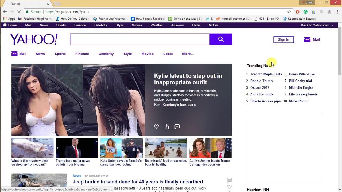Open Anna Kendrick trending topic
The width and height of the screenshot is (342, 192).
[x=262, y=94]
